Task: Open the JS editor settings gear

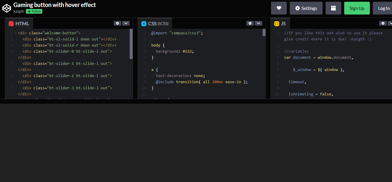Action: (x=383, y=23)
